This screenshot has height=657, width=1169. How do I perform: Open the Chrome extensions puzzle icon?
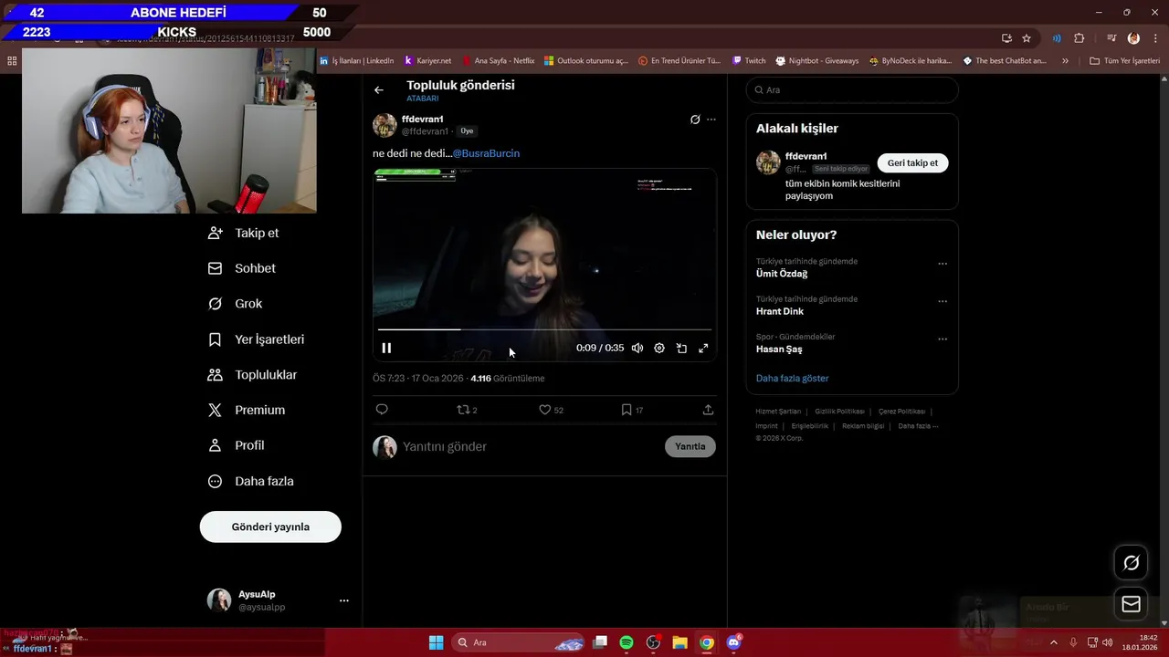pos(1079,38)
